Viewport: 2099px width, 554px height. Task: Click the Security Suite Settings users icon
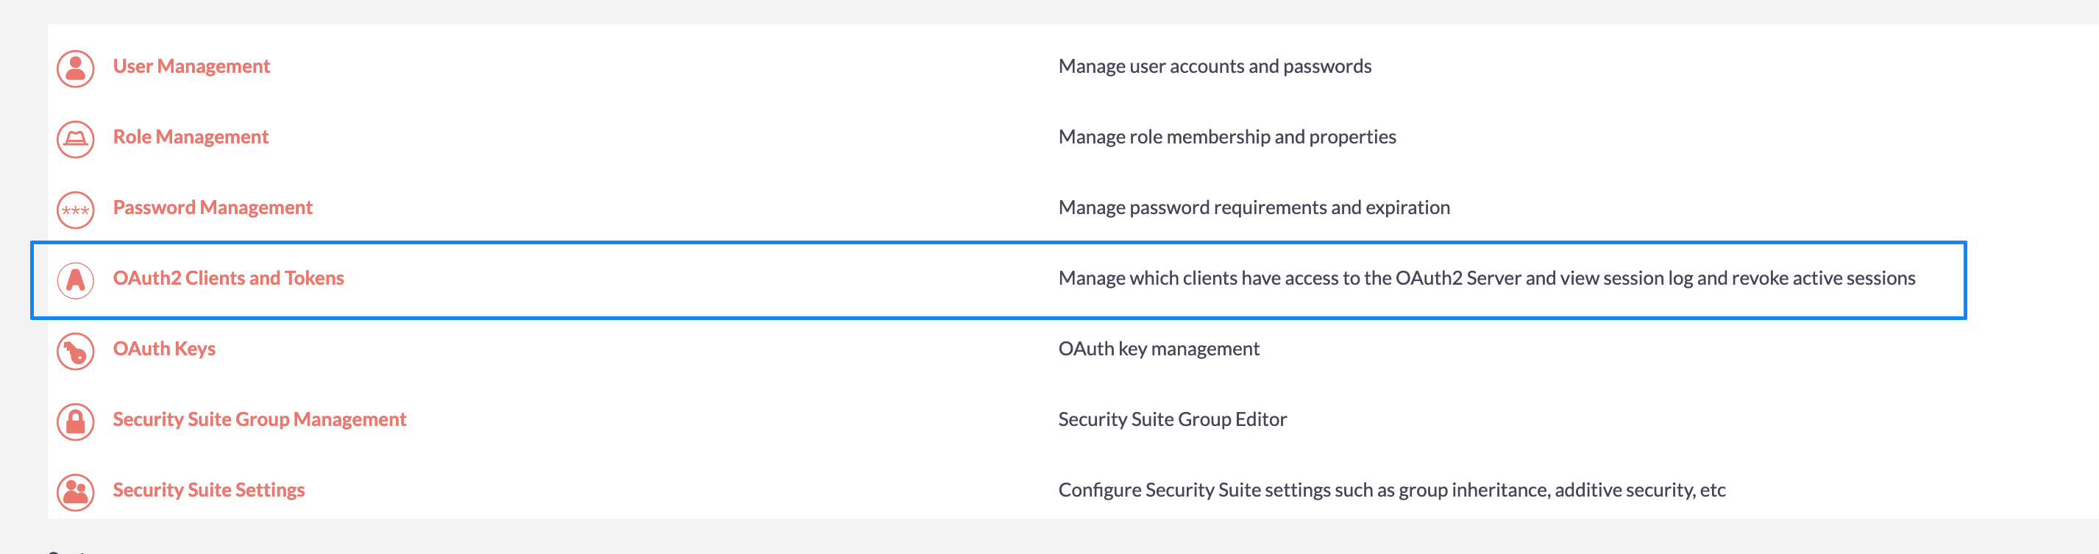[x=76, y=492]
